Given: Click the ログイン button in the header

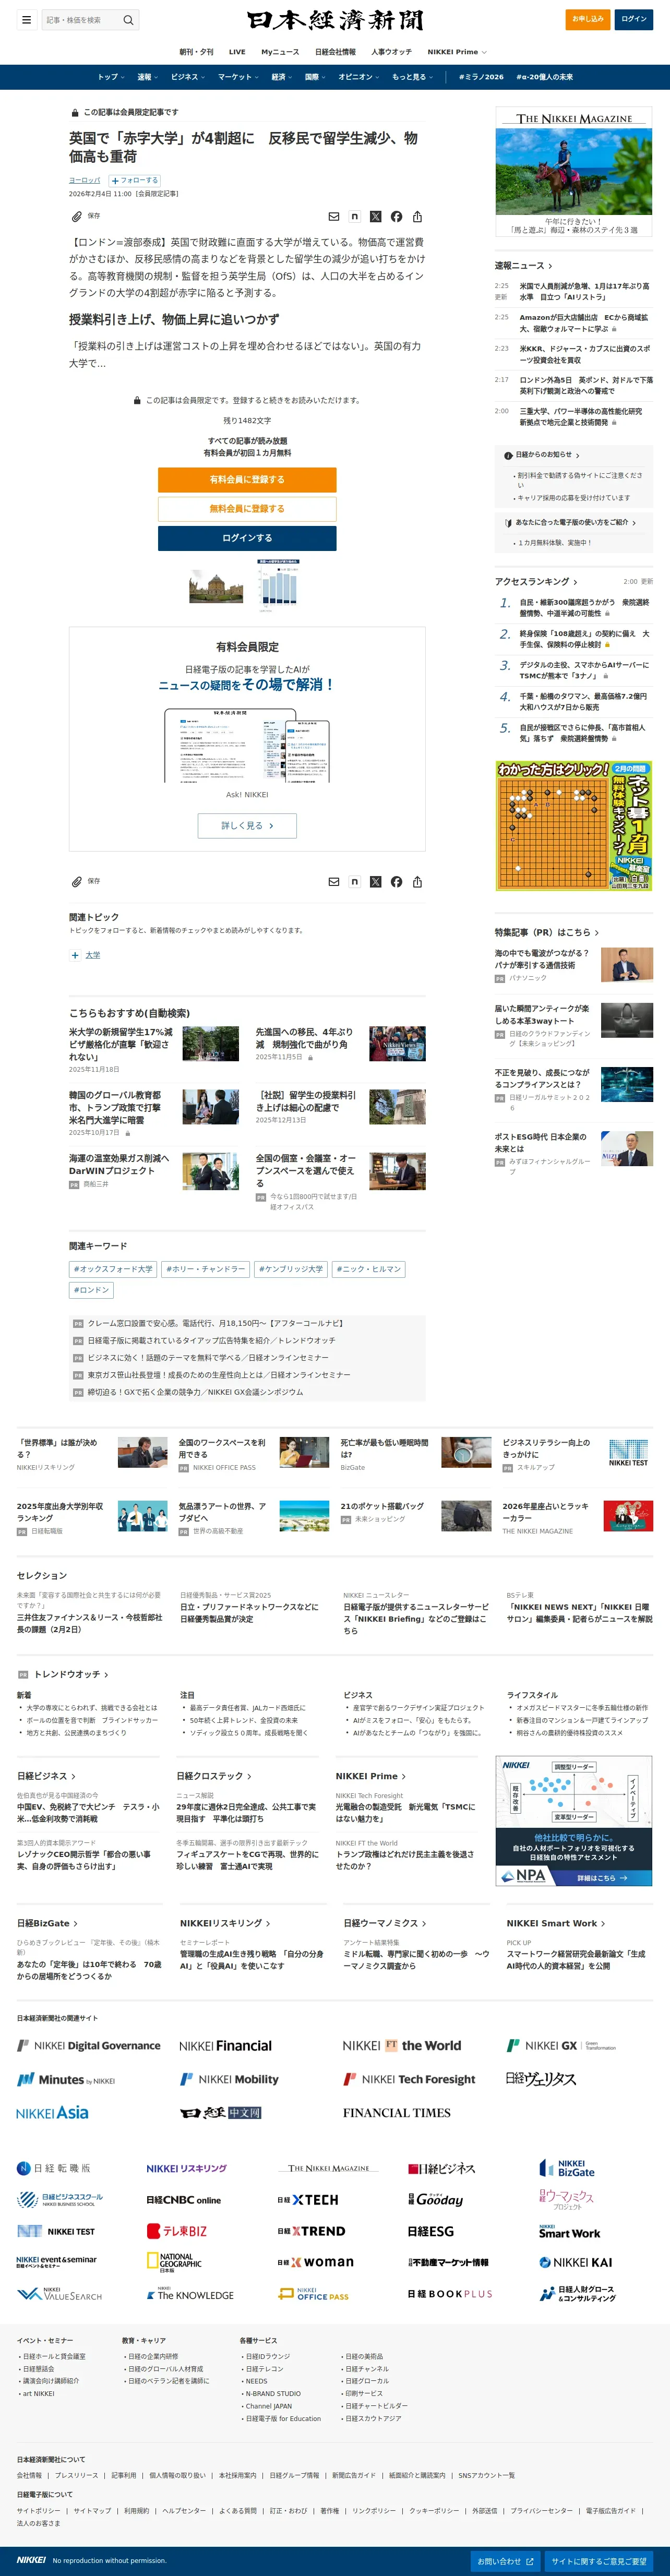Looking at the screenshot, I should pyautogui.click(x=634, y=19).
